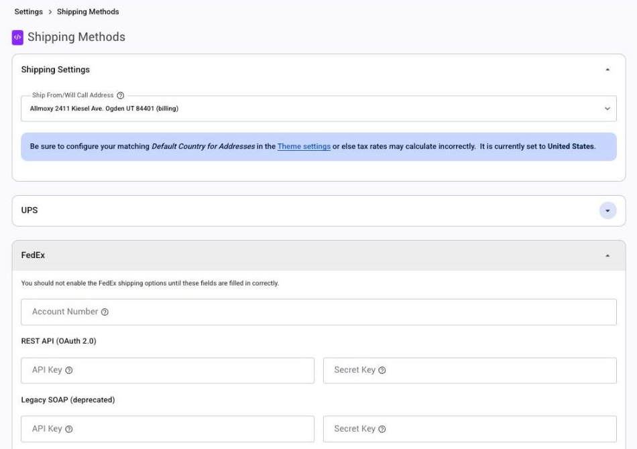Go to Settings in the breadcrumb
This screenshot has height=449, width=637.
[28, 12]
